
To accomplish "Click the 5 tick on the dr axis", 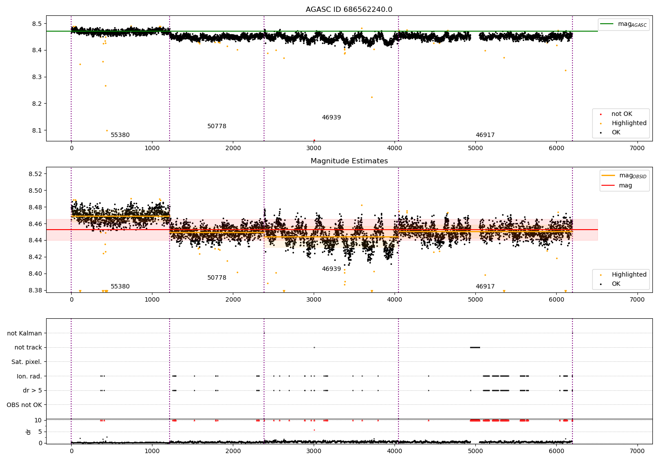I will point(40,432).
